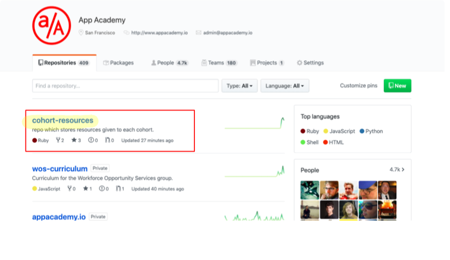
Task: Click Customize pins link
Action: pos(358,86)
